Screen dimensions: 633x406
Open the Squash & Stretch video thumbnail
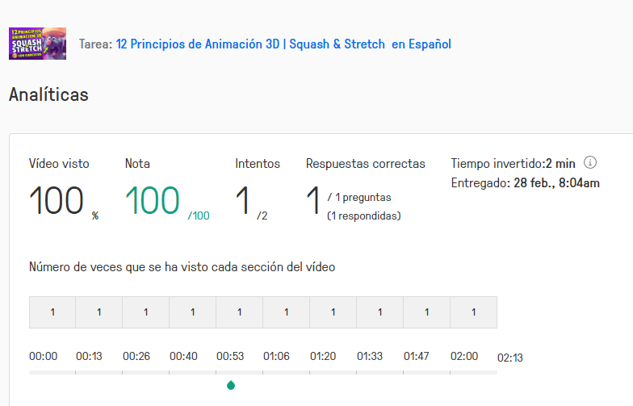(x=38, y=44)
